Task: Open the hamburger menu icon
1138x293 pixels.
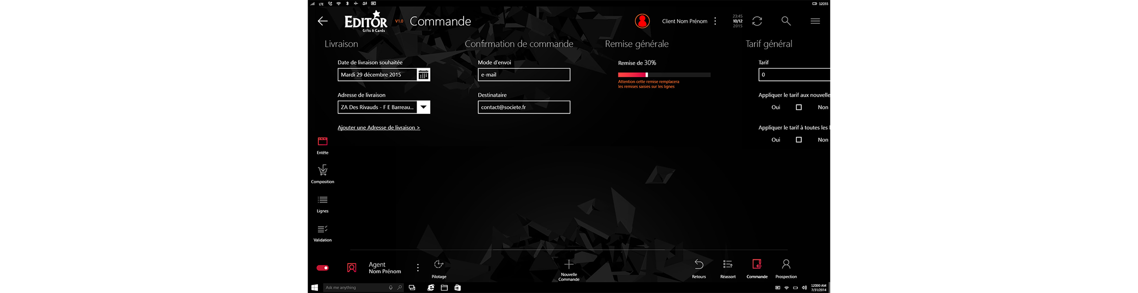Action: coord(815,21)
